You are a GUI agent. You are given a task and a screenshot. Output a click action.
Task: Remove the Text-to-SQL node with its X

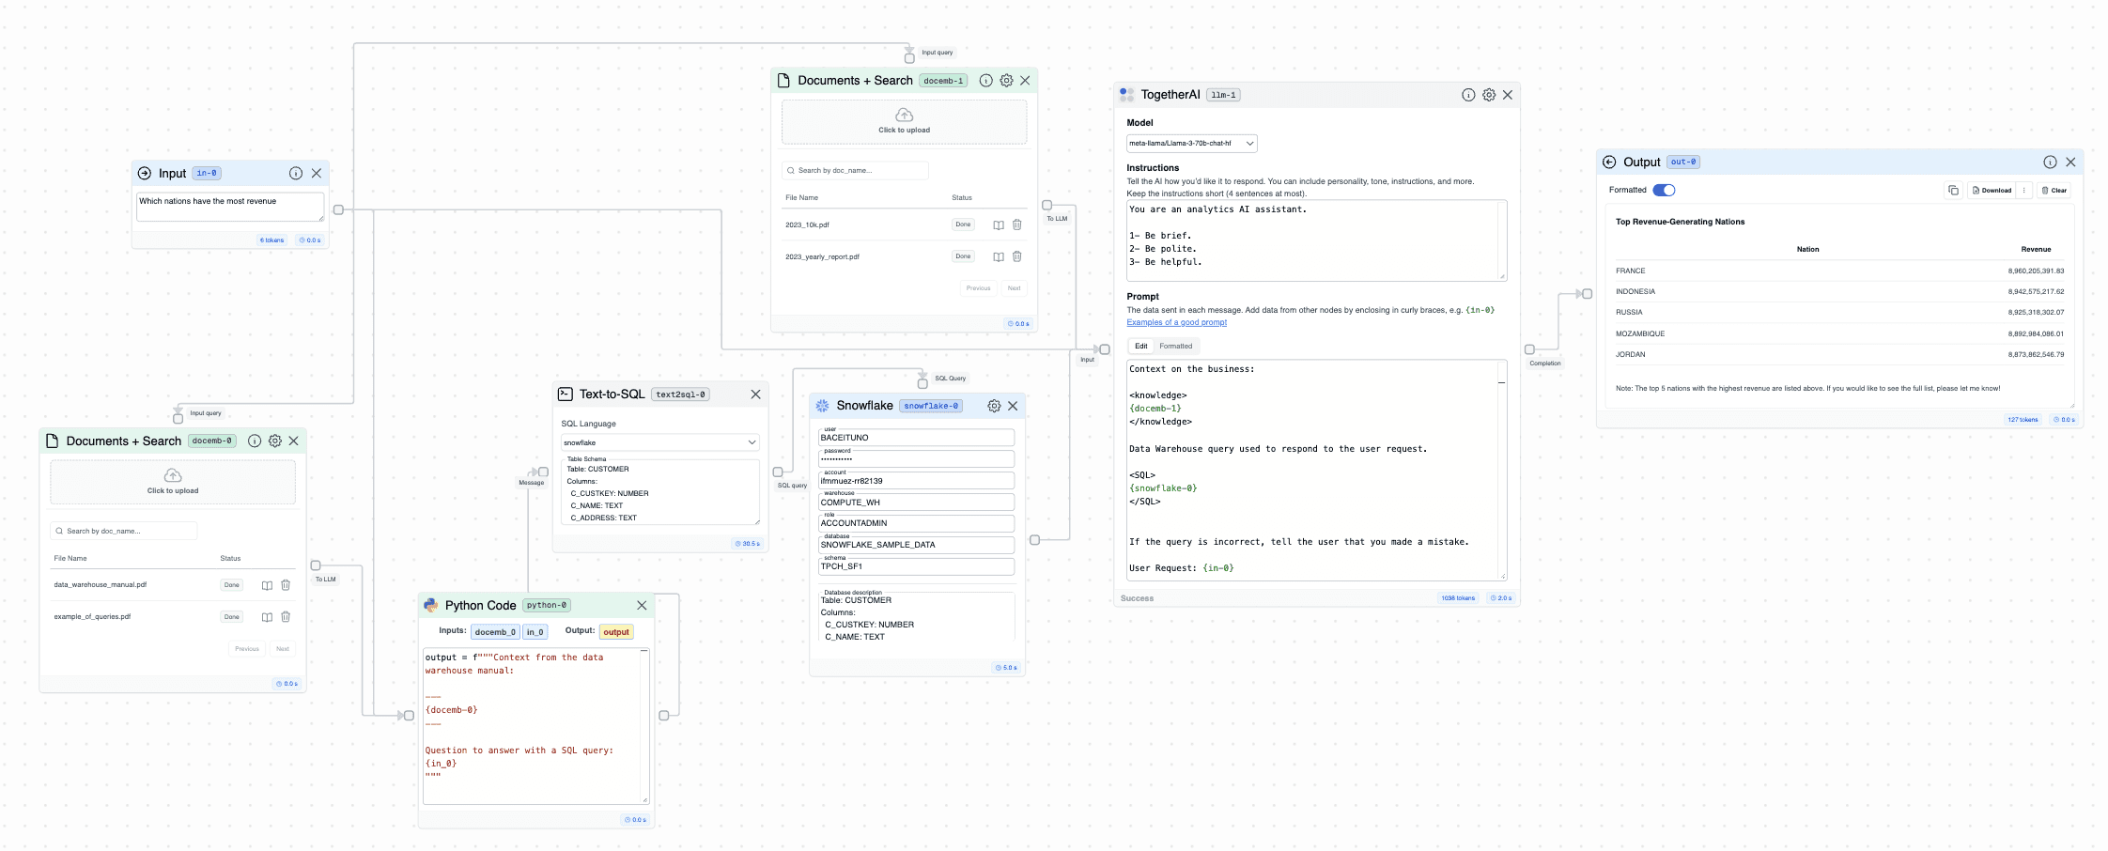coord(755,395)
